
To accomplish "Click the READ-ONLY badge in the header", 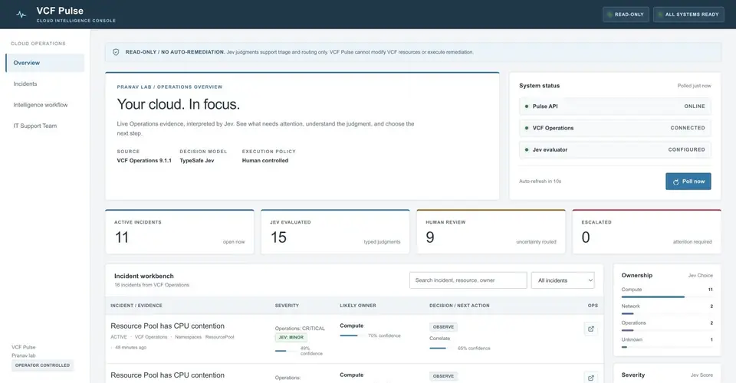I will [626, 15].
